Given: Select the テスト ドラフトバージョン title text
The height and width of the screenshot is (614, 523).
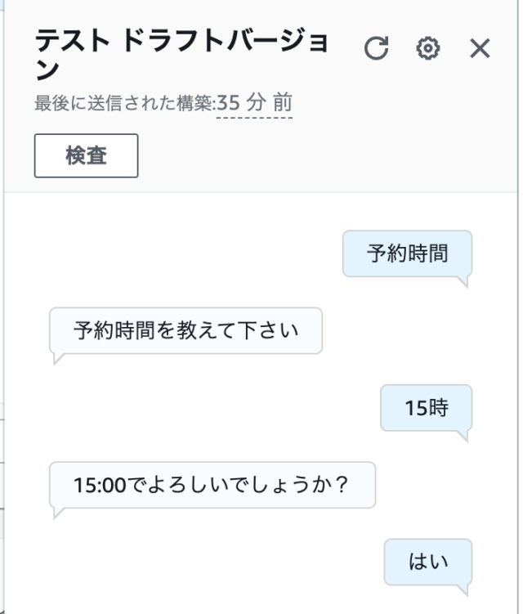Looking at the screenshot, I should click(x=182, y=55).
